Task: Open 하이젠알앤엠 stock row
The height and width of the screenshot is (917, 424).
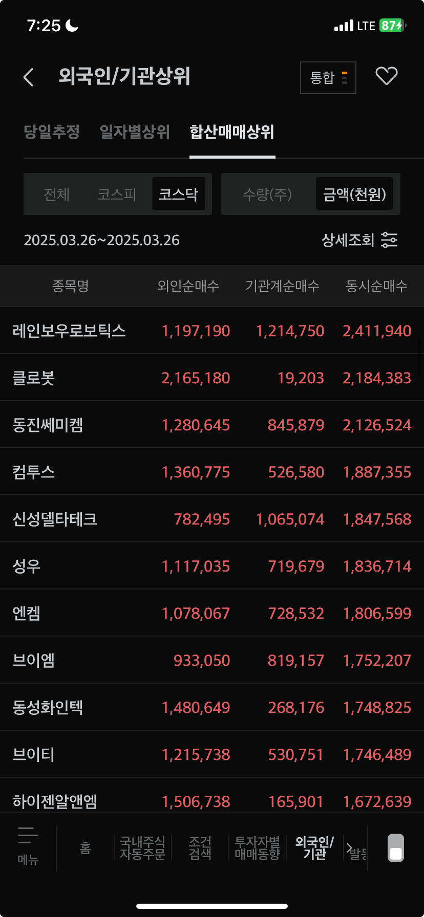Action: pyautogui.click(x=212, y=796)
